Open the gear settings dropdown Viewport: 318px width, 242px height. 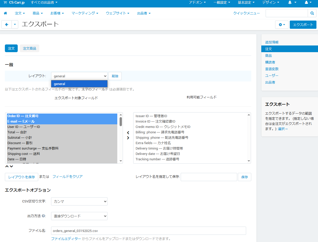tap(282, 25)
